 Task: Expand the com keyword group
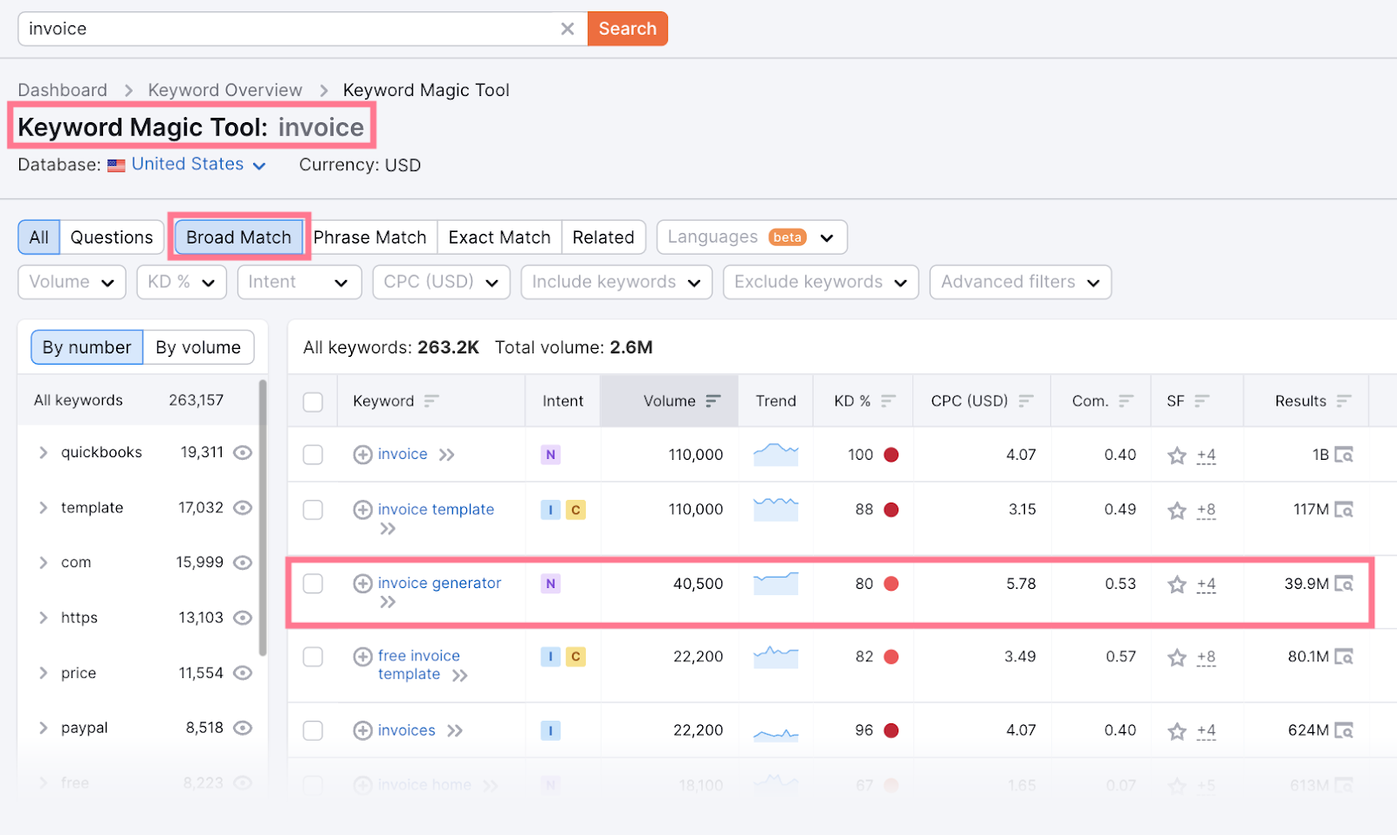pyautogui.click(x=43, y=563)
